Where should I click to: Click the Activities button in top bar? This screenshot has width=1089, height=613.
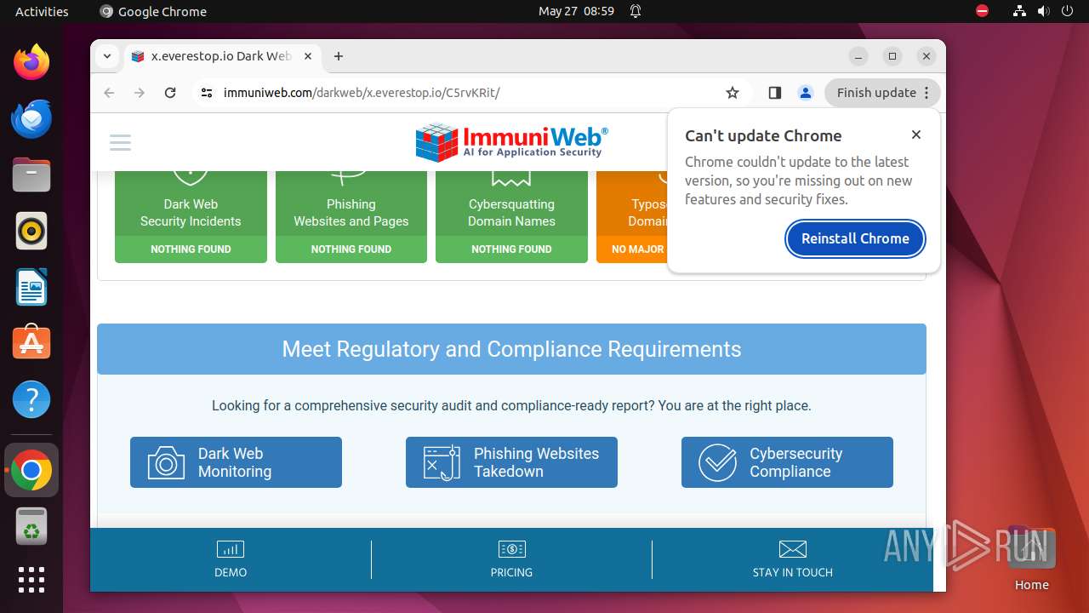click(x=42, y=11)
